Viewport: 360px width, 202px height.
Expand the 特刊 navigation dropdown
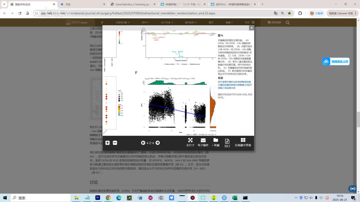click(x=145, y=22)
